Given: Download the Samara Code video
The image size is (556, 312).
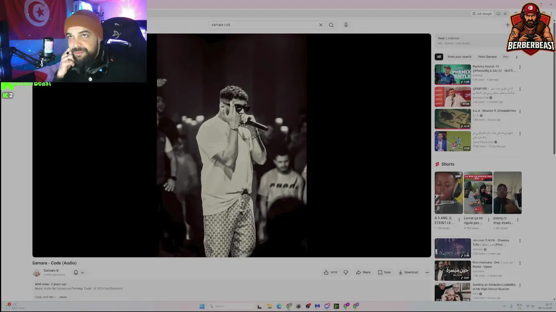Looking at the screenshot, I should (408, 273).
